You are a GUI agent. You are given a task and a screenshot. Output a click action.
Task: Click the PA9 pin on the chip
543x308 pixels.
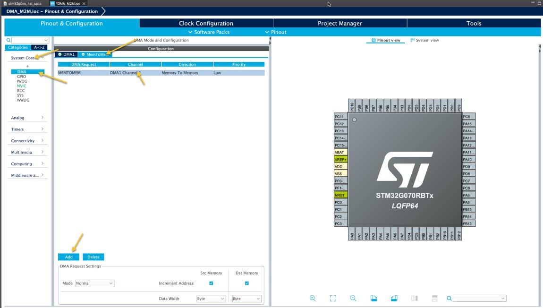(x=468, y=195)
